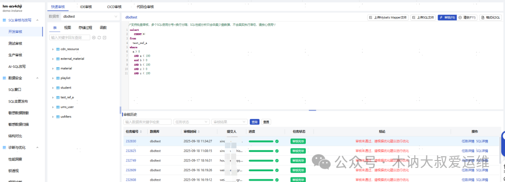Click the progress bar of task 232749
505x182 pixels.
tap(261, 160)
